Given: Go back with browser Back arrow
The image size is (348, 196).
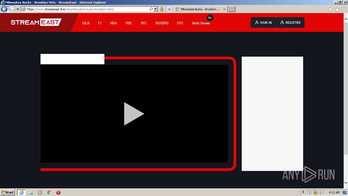Looking at the screenshot, I should click(4, 9).
